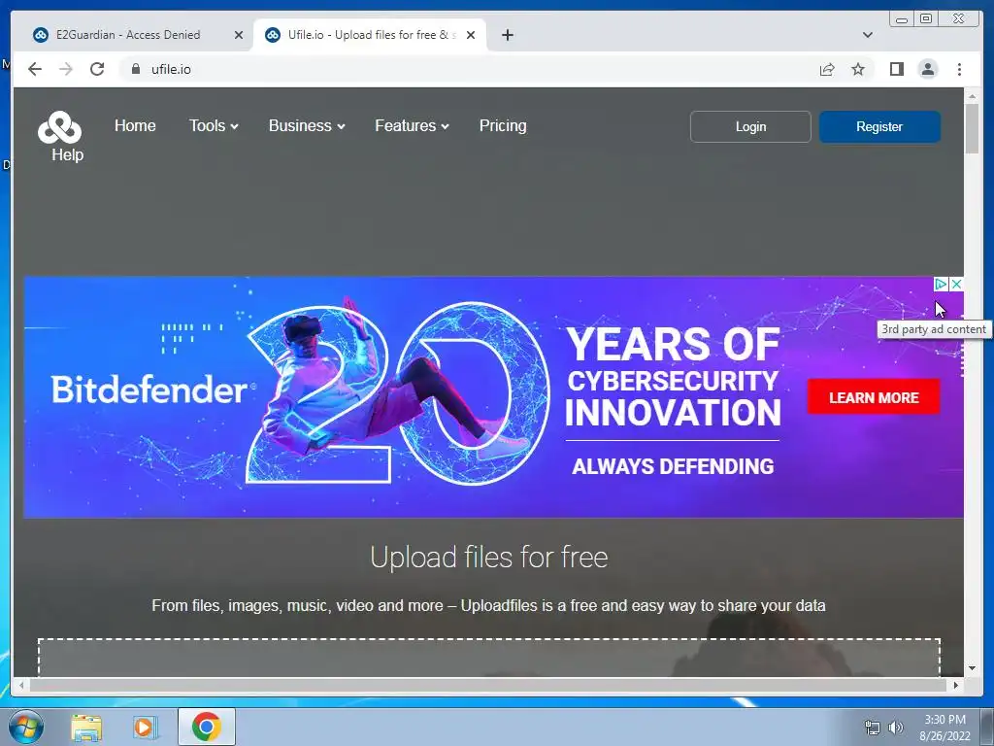Click the Show desktop button

point(987,727)
